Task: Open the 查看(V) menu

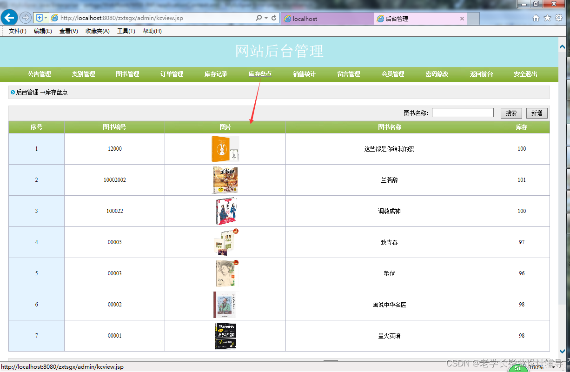Action: 68,31
